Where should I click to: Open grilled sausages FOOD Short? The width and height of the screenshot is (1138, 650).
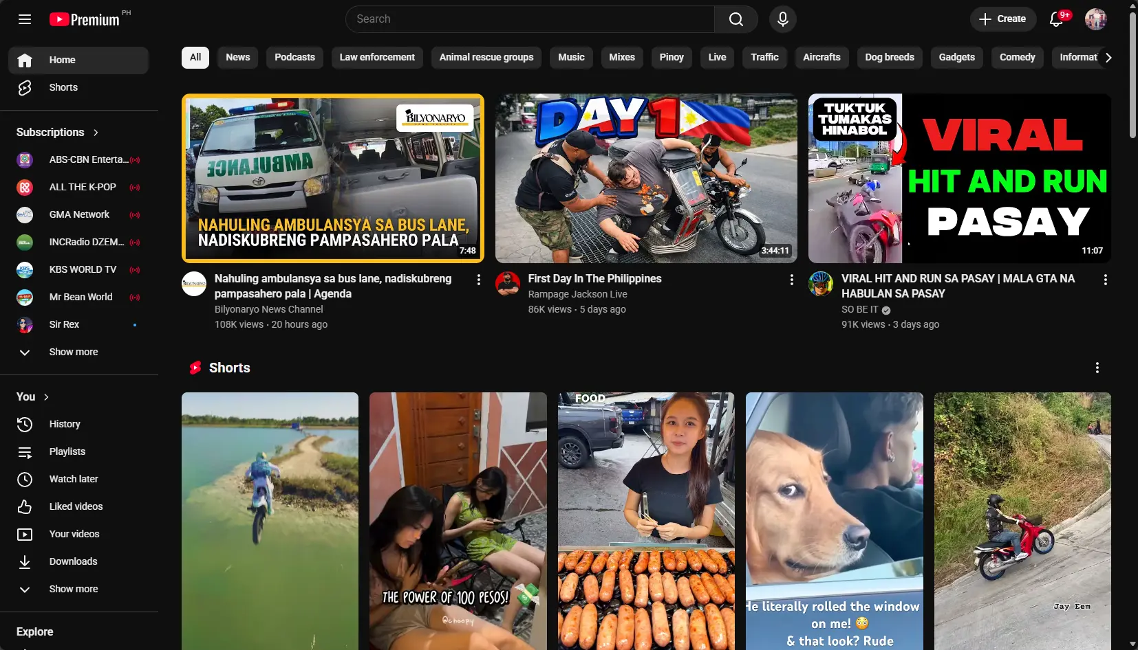646,521
